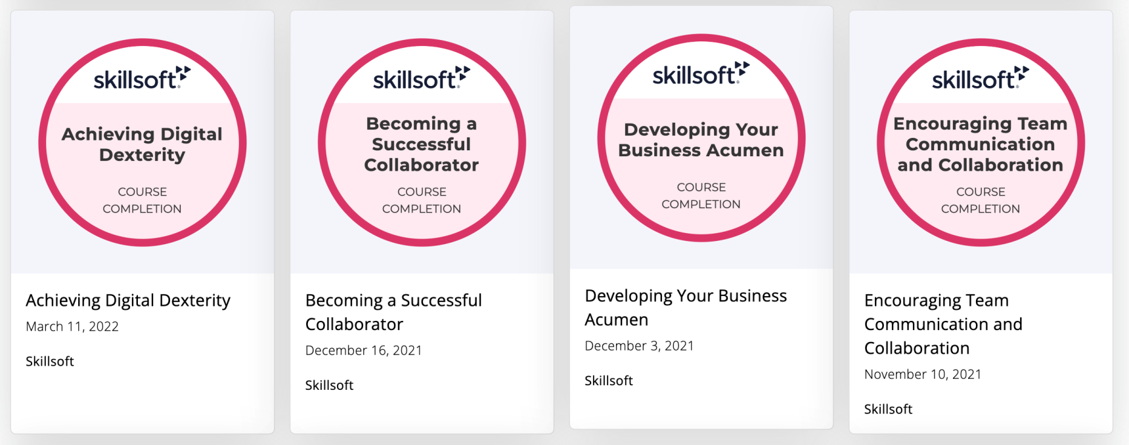Click the November 10, 2021 date
The image size is (1129, 445).
[922, 374]
